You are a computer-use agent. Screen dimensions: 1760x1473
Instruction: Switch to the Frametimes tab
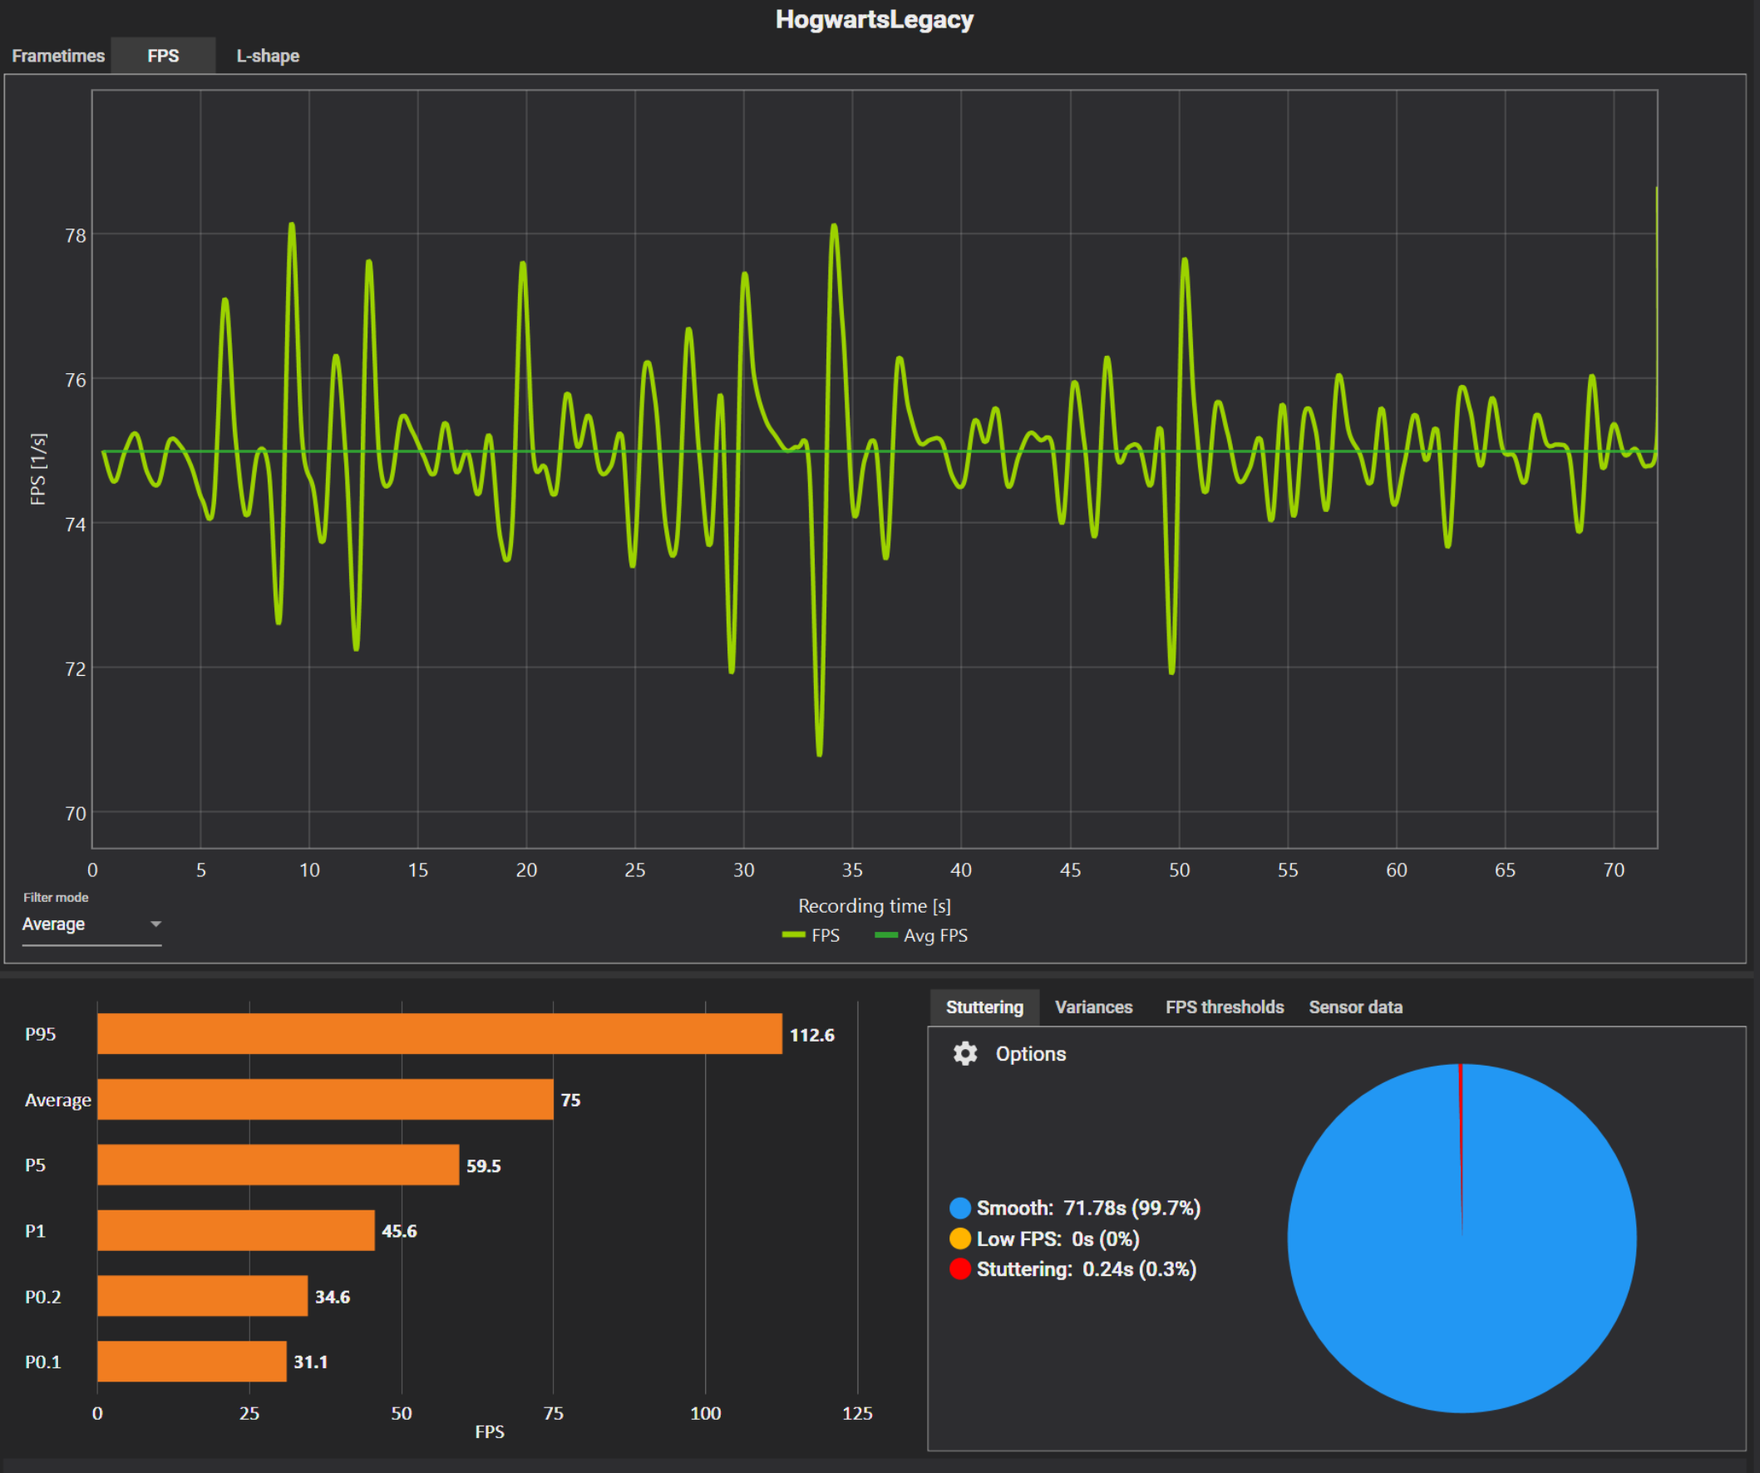click(58, 57)
